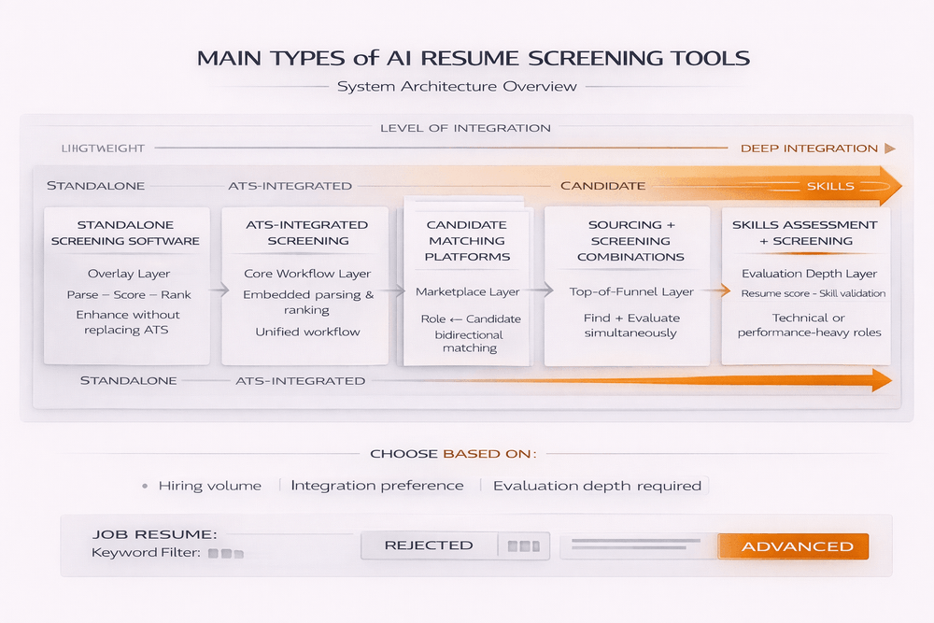
Task: Expand the Candidate Matching Platforms stacked card
Action: click(x=467, y=285)
